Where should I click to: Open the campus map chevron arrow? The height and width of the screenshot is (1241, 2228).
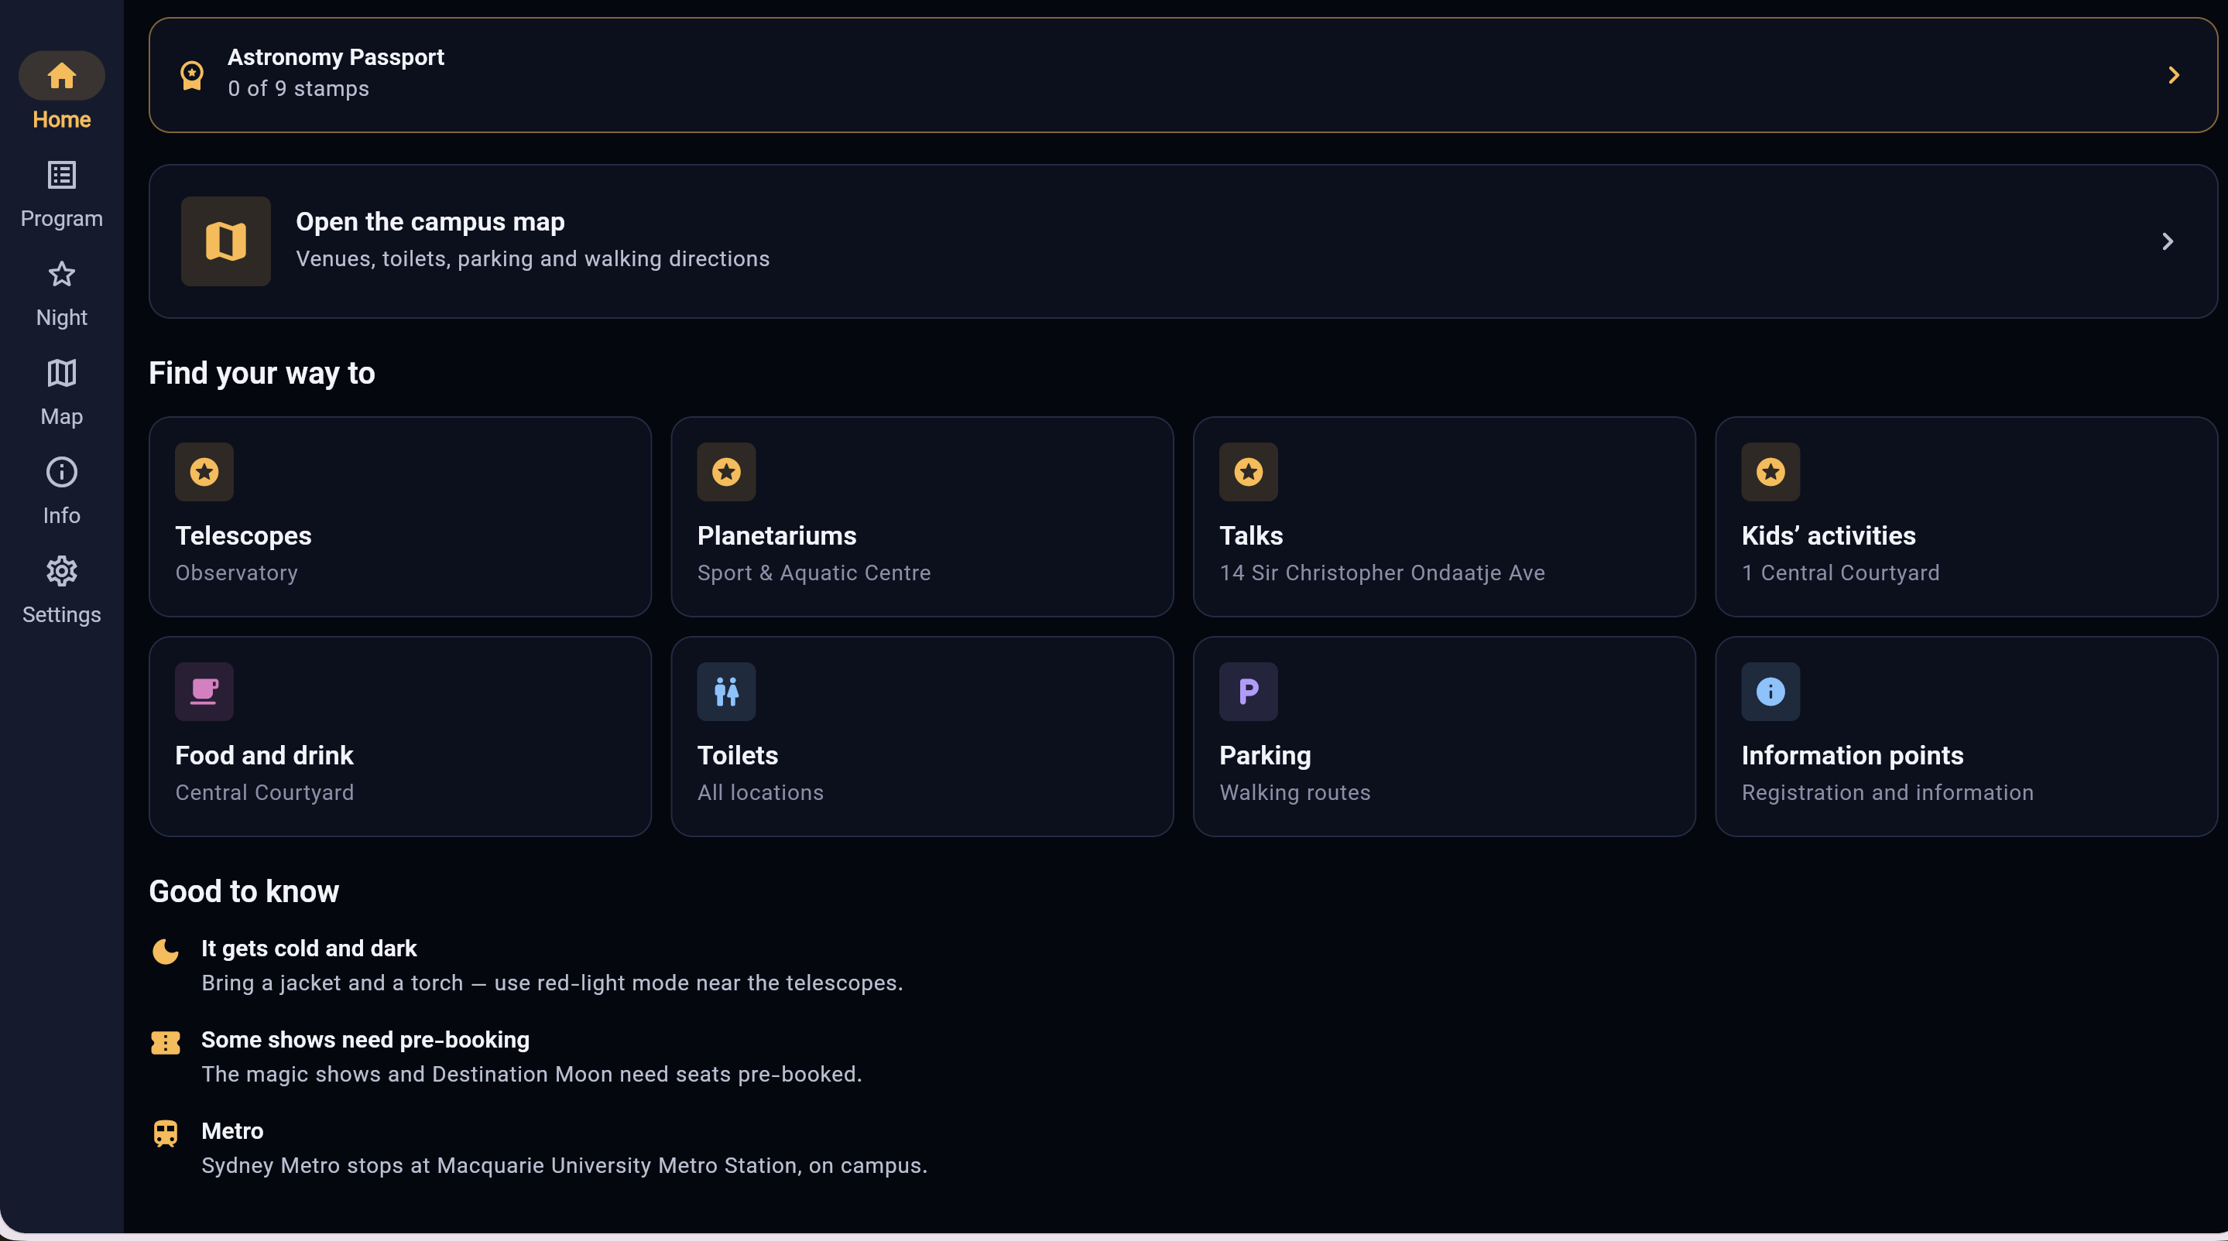2167,241
